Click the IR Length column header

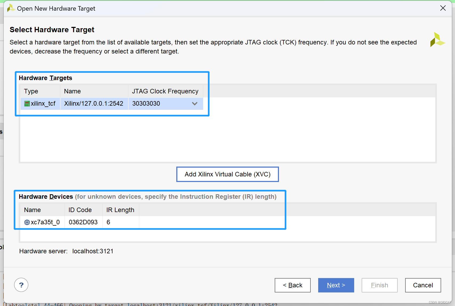(x=121, y=210)
